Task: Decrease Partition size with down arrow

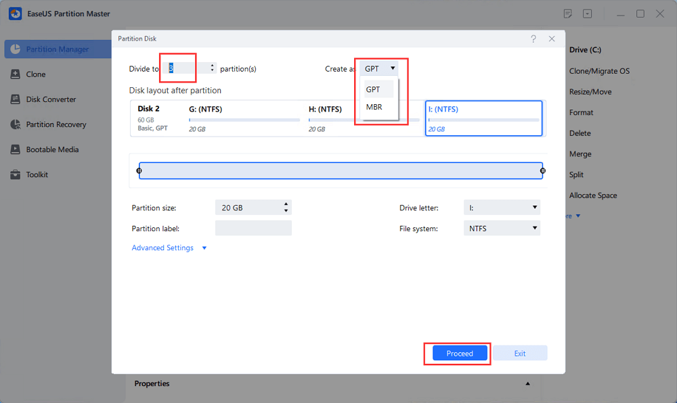Action: (286, 211)
